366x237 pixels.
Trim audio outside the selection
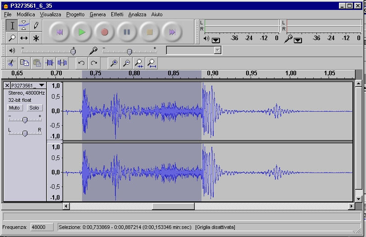tap(50, 63)
